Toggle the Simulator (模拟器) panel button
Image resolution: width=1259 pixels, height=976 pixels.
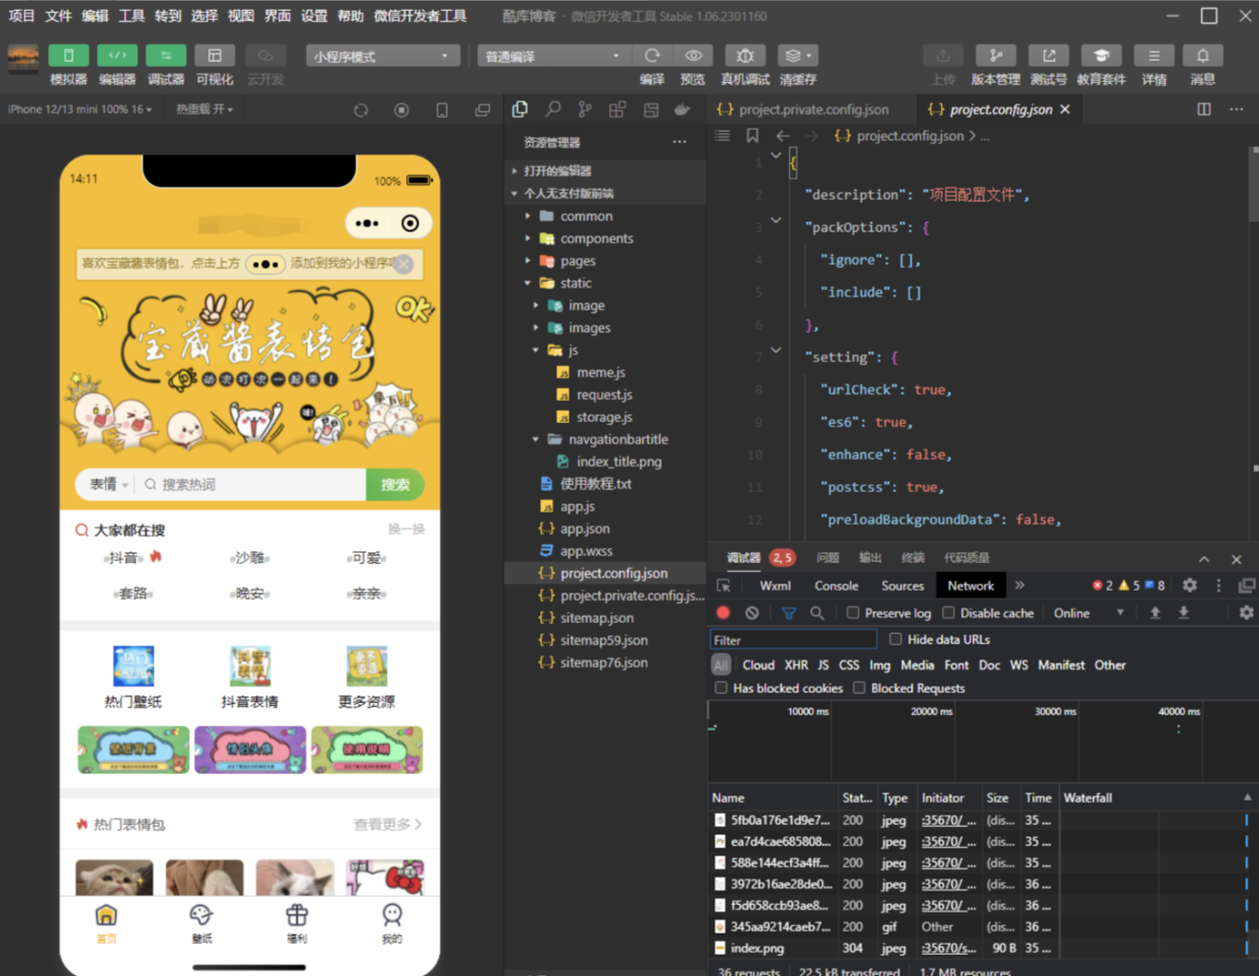pos(68,56)
